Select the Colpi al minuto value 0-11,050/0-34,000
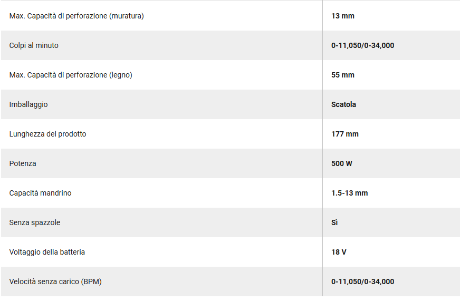Screen dimensions: 460x301 362,45
